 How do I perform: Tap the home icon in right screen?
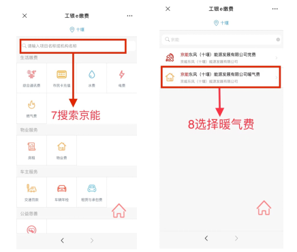[x=264, y=208]
